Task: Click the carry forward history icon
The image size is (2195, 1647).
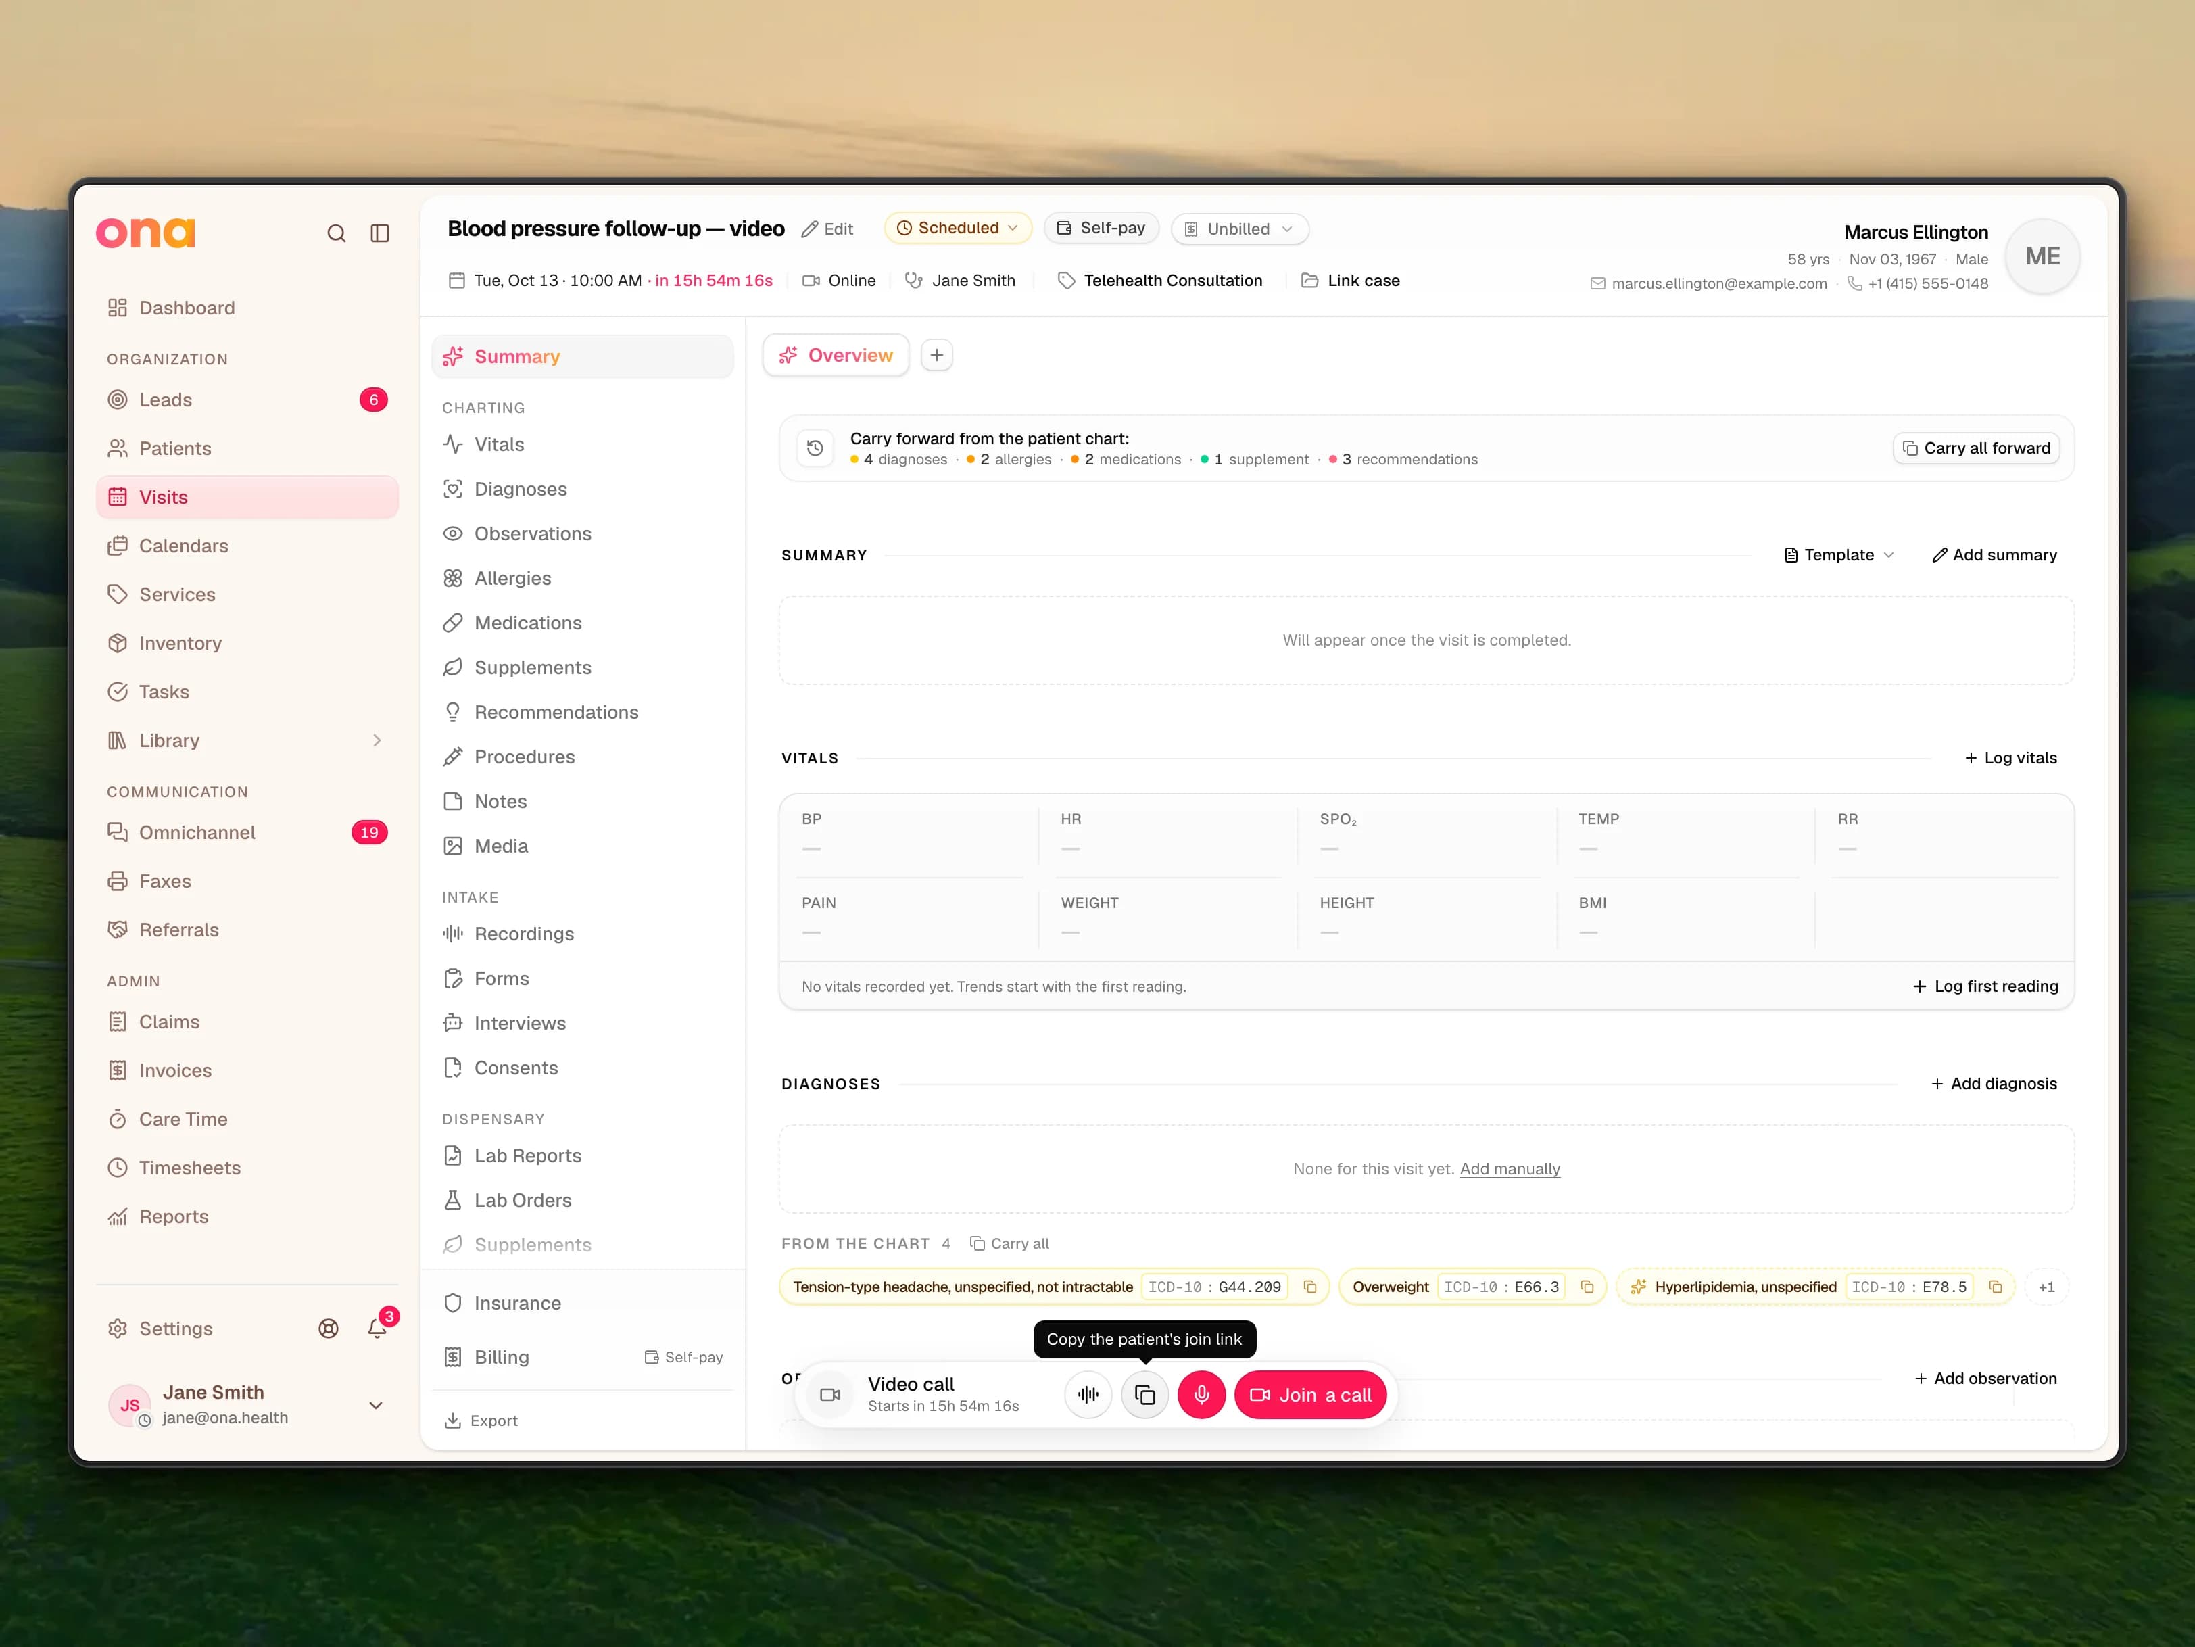Action: point(816,448)
